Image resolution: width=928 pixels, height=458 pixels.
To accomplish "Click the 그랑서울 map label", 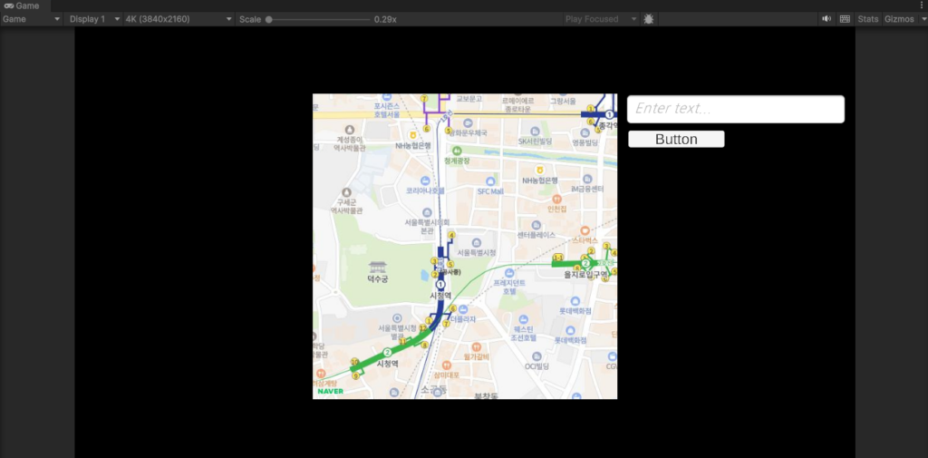I will pyautogui.click(x=562, y=101).
